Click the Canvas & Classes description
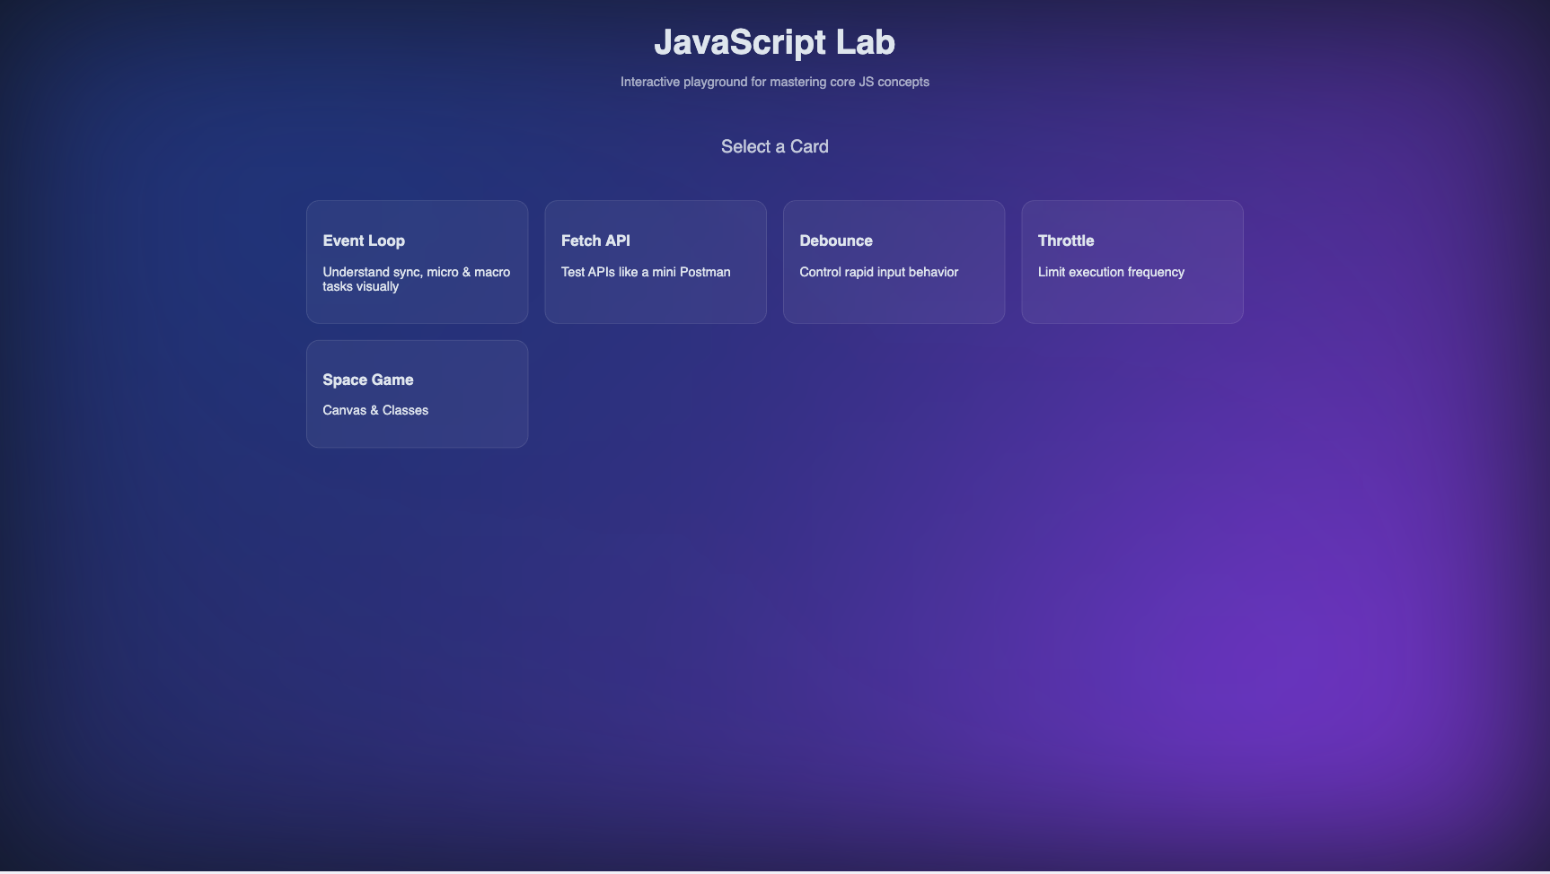Screen dimensions: 1550x874 [x=375, y=409]
